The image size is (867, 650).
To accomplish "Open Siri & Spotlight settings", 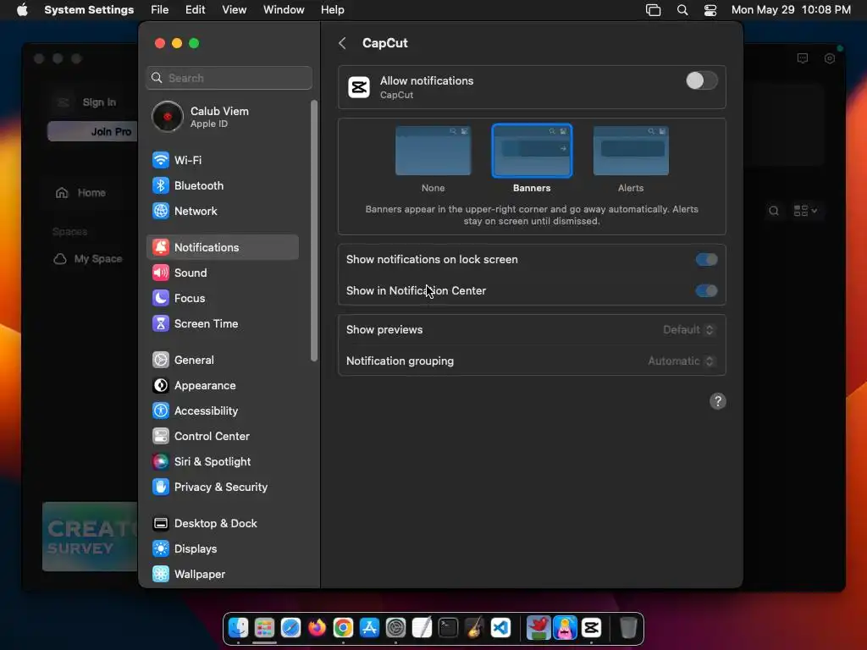I will click(223, 461).
